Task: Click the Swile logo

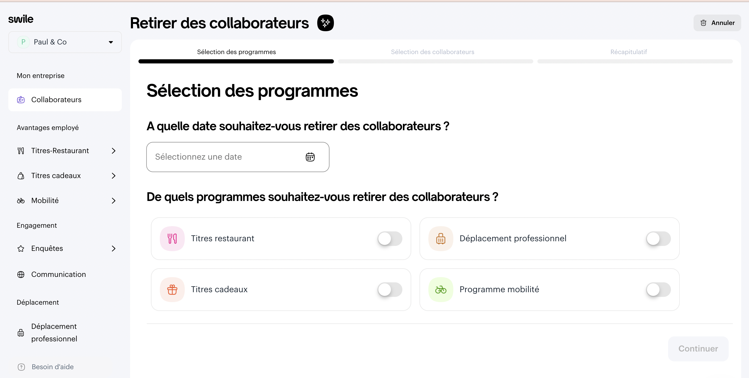Action: coord(21,19)
